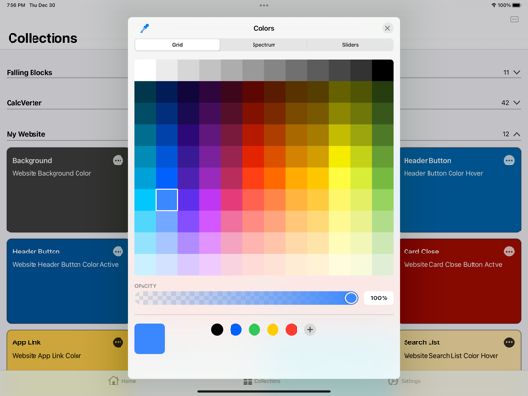528x396 pixels.
Task: Tap the keyboard icon at top right
Action: (x=515, y=19)
